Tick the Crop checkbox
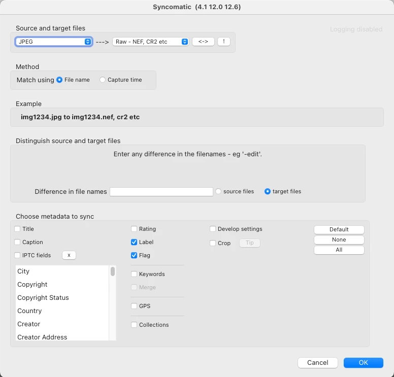The height and width of the screenshot is (377, 394). (213, 243)
